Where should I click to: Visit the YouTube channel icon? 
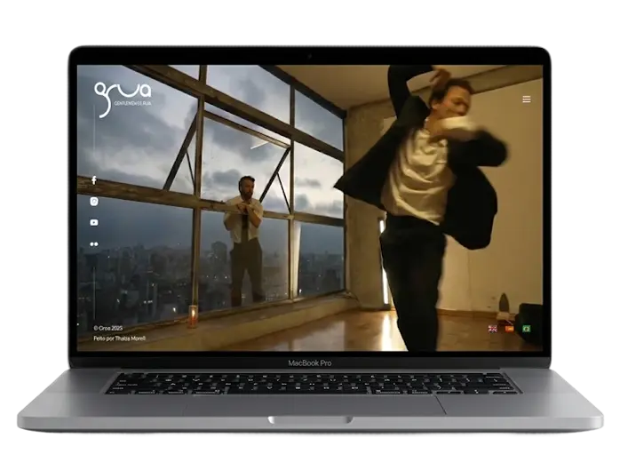[94, 223]
